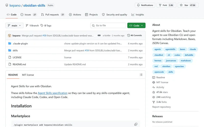This screenshot has width=204, height=127.
Task: Click the tag icon next to 0 Tags
Action: tap(42, 25)
